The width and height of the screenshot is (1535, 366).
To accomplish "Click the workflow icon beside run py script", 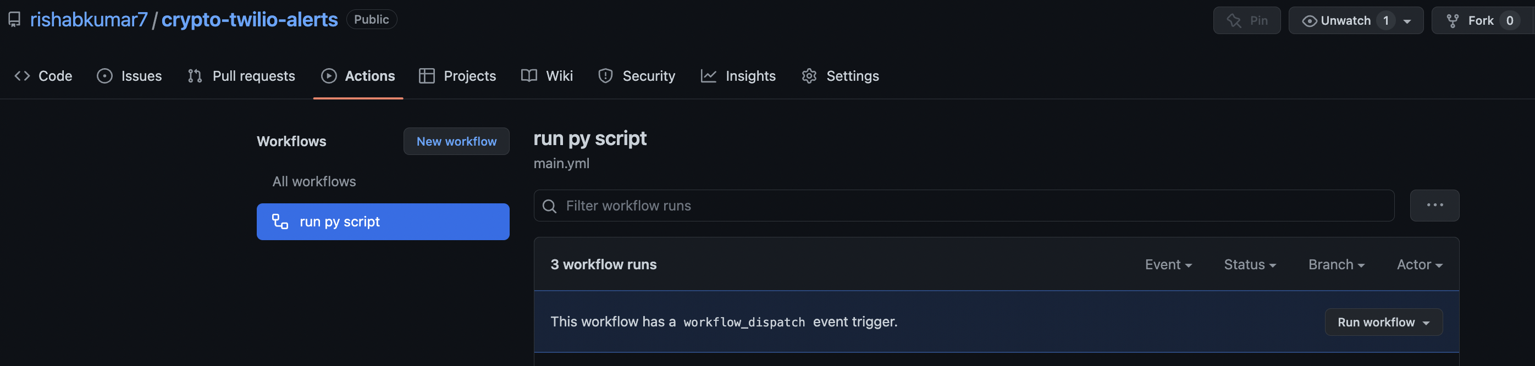I will point(280,222).
